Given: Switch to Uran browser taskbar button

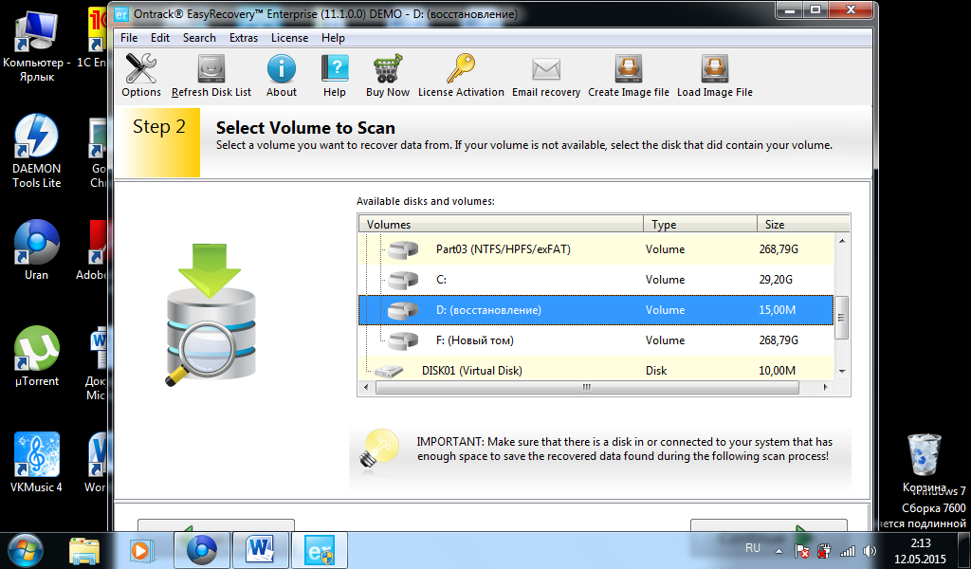Looking at the screenshot, I should (202, 550).
